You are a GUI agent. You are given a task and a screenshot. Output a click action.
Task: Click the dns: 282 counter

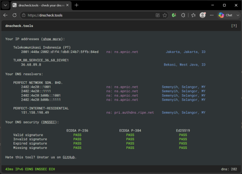click(x=229, y=169)
